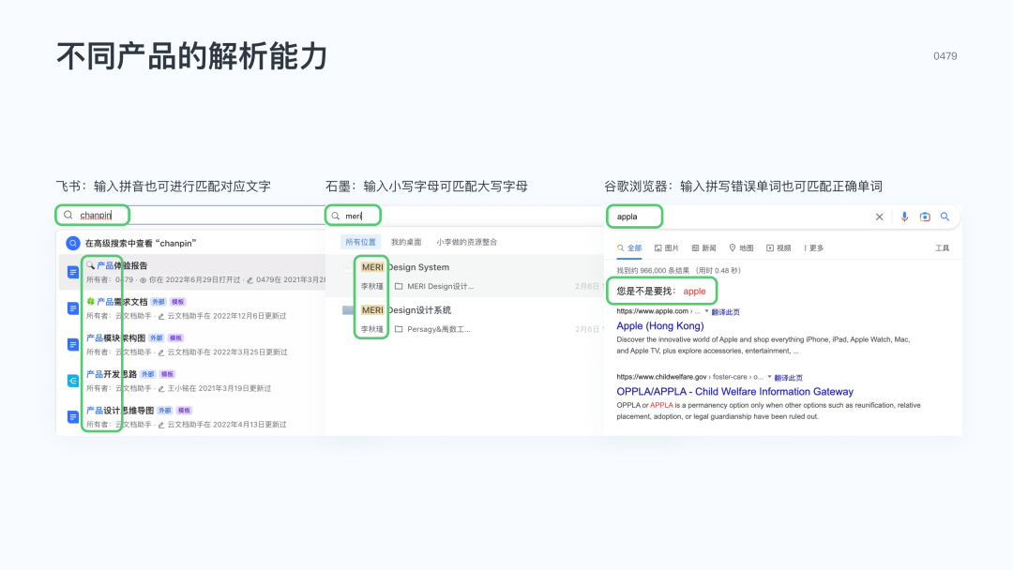Click the folder icon beside "MERI Design设计..." path

[x=399, y=286]
